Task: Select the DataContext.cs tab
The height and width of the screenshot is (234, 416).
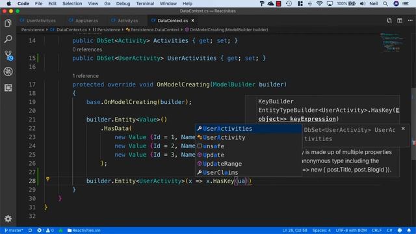Action: (172, 20)
